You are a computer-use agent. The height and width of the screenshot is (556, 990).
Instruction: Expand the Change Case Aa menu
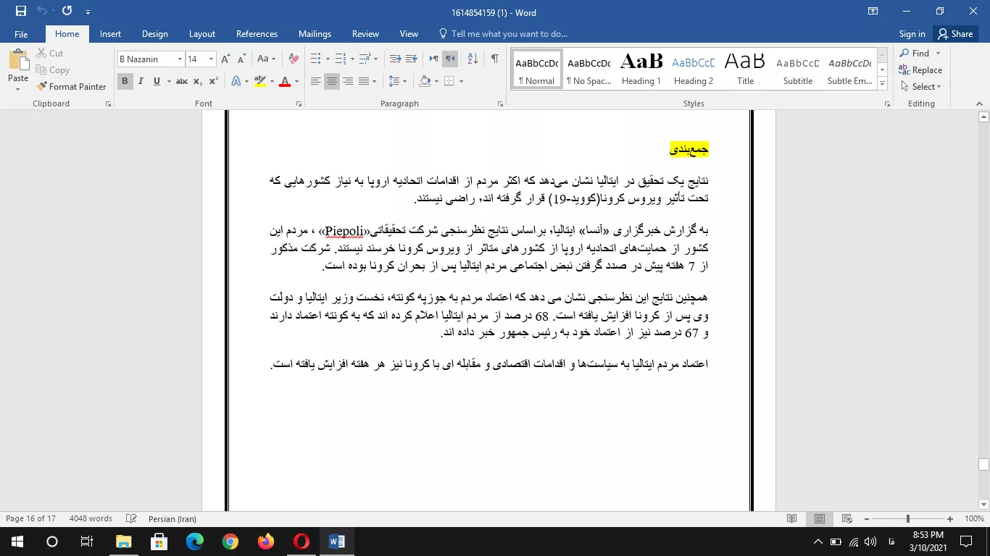point(266,59)
